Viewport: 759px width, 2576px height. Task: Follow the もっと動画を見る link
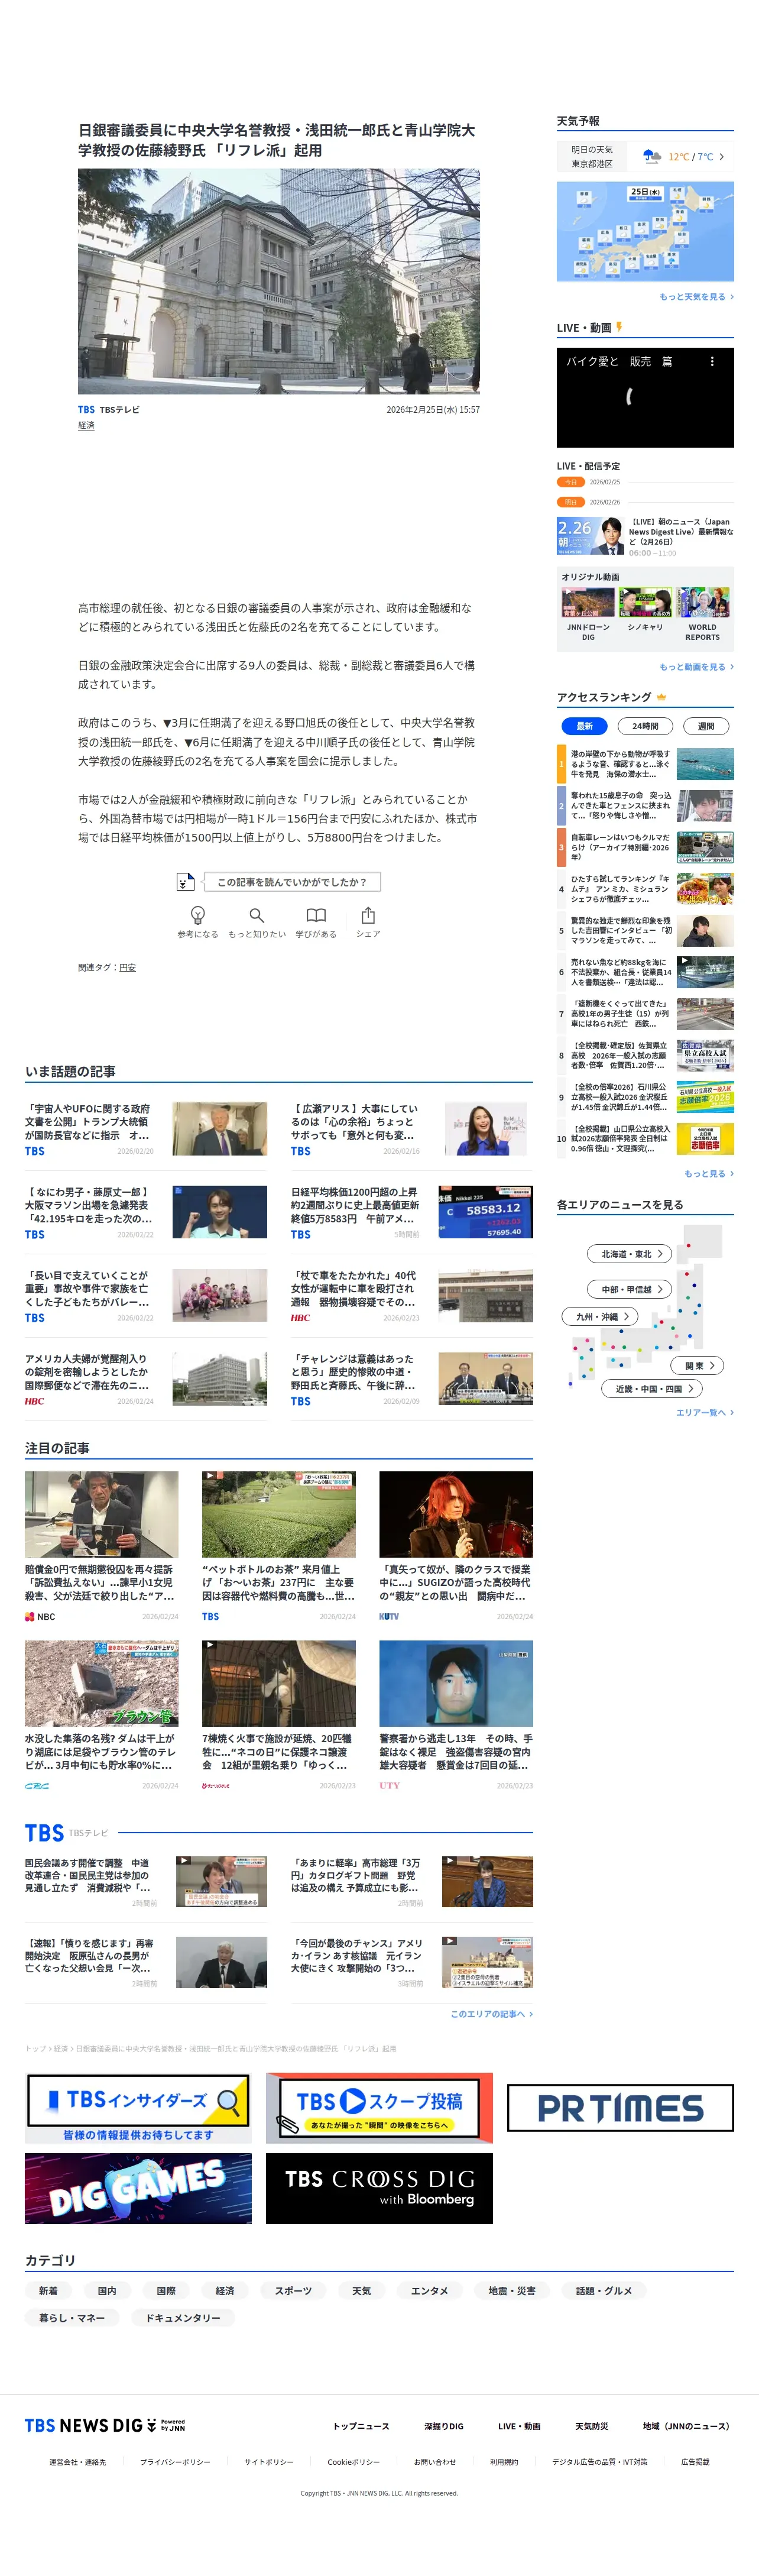(696, 667)
